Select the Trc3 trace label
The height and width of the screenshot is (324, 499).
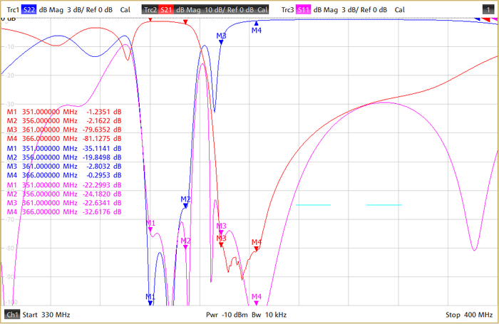pos(287,10)
